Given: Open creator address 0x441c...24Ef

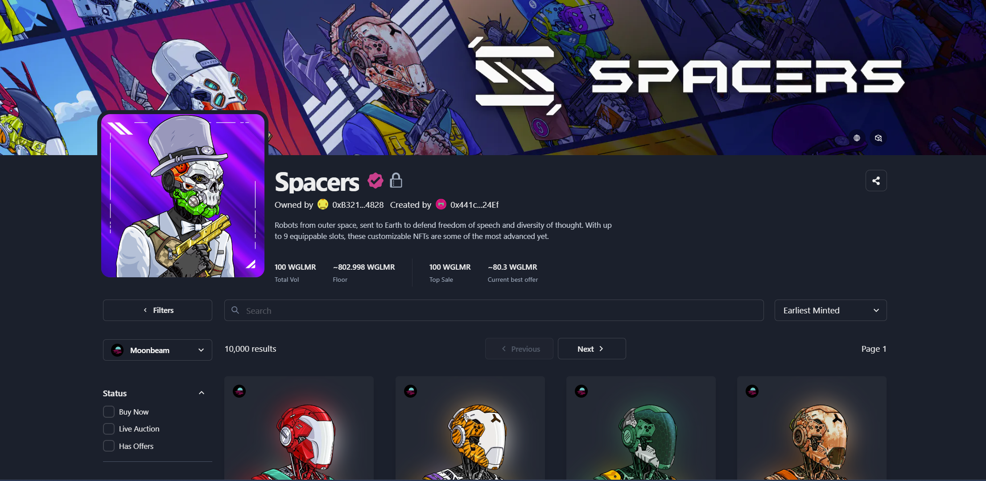Looking at the screenshot, I should pyautogui.click(x=474, y=205).
